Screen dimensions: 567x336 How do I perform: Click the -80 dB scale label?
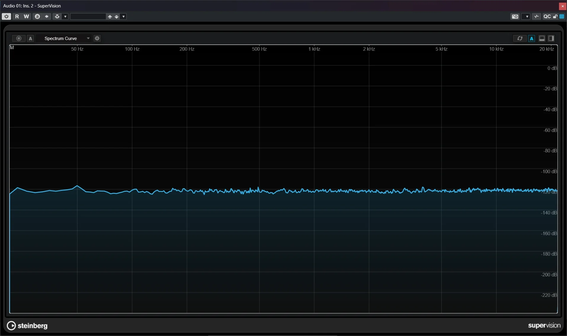click(x=550, y=151)
